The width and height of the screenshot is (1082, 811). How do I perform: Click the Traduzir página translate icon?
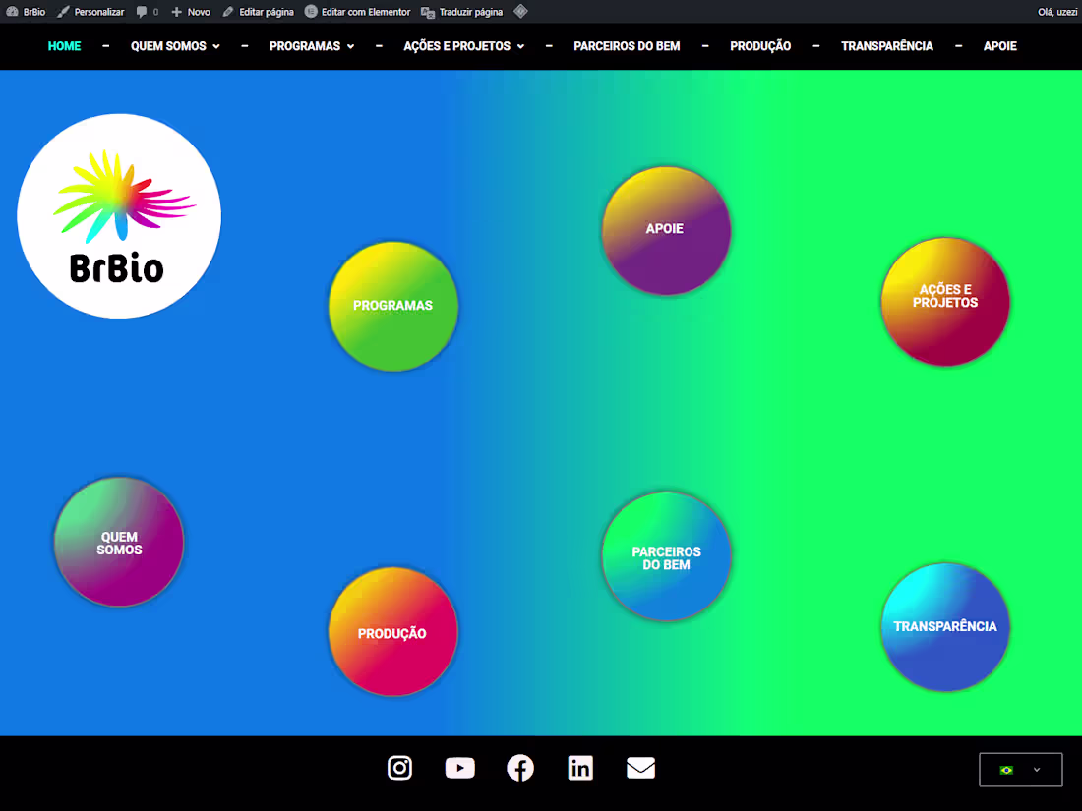(428, 12)
